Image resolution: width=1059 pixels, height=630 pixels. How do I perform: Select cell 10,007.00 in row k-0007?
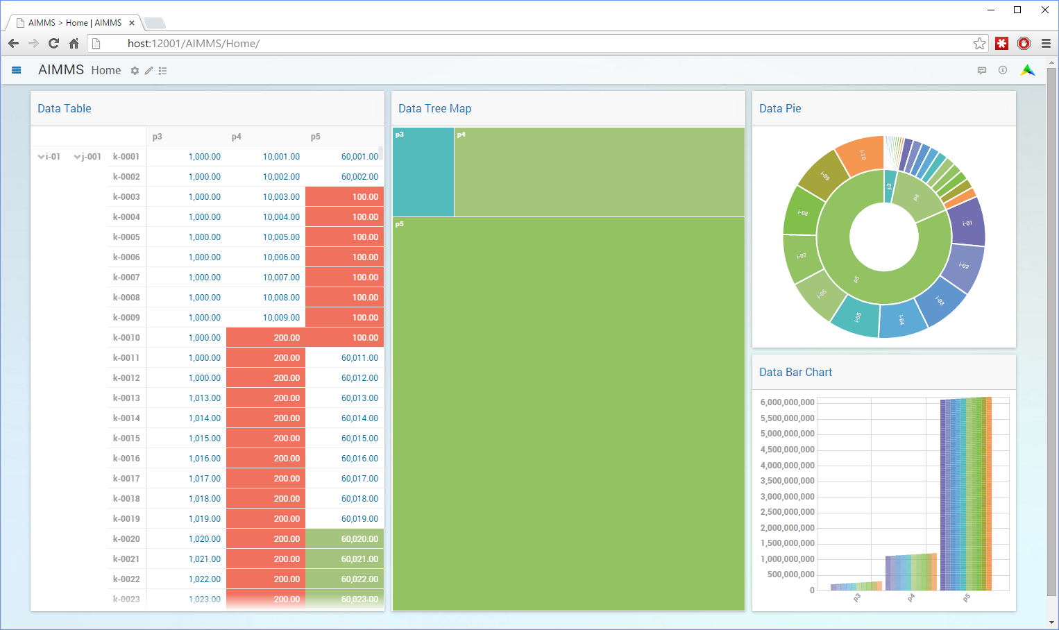point(266,278)
